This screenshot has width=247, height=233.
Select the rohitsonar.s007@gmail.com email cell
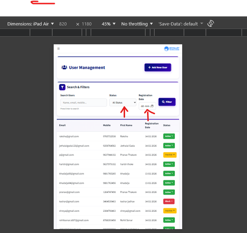click(74, 220)
